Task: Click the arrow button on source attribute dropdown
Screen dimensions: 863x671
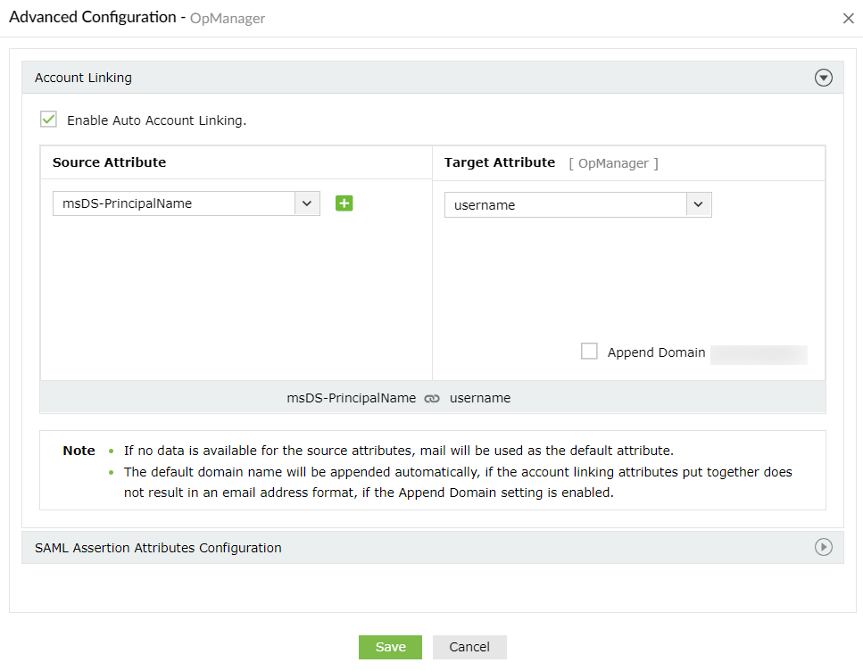Action: tap(307, 203)
